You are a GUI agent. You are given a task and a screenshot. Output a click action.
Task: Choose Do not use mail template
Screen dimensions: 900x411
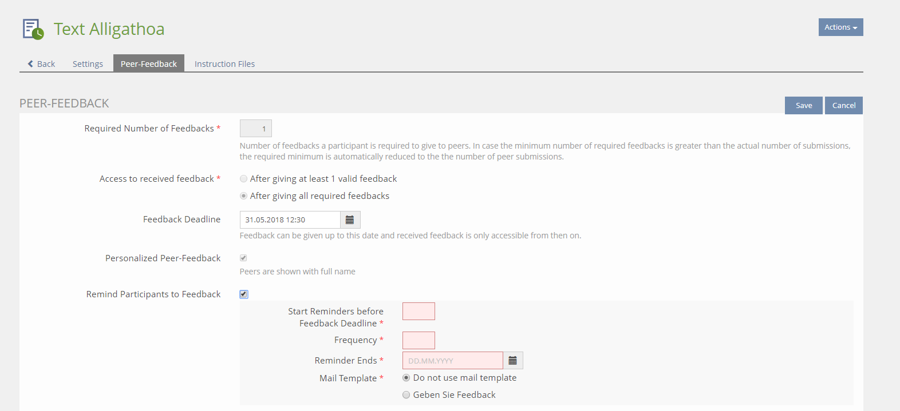pos(406,378)
